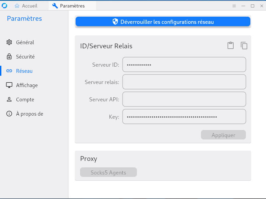This screenshot has height=199, width=266.
Task: Open the Général settings section
Action: (x=25, y=43)
